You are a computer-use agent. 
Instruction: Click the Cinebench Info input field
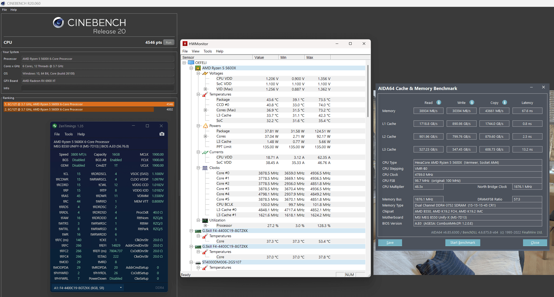pyautogui.click(x=98, y=88)
